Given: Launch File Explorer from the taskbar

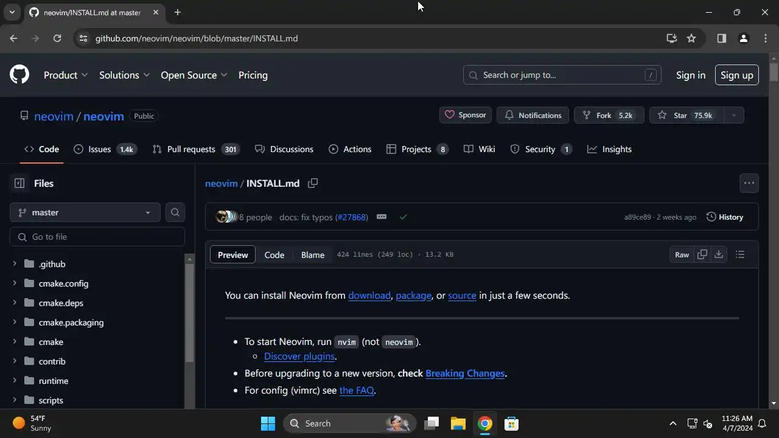Looking at the screenshot, I should (x=458, y=423).
